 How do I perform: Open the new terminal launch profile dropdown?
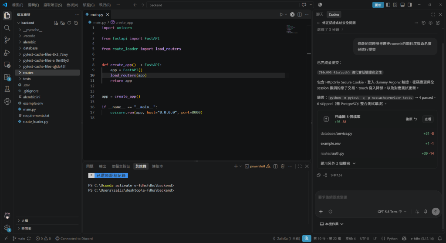pos(240,166)
